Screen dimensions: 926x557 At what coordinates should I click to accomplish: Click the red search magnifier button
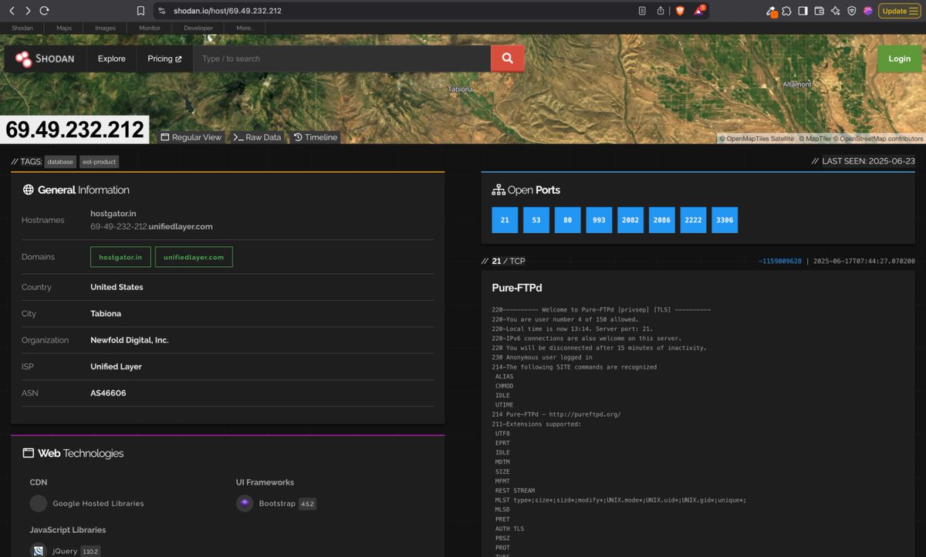(508, 59)
